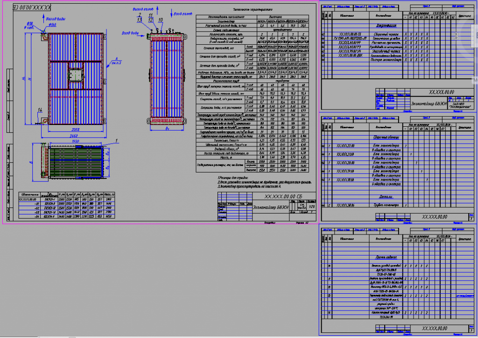Click the 'Прочие изделия' section heading
The height and width of the screenshot is (338, 478).
(386, 257)
